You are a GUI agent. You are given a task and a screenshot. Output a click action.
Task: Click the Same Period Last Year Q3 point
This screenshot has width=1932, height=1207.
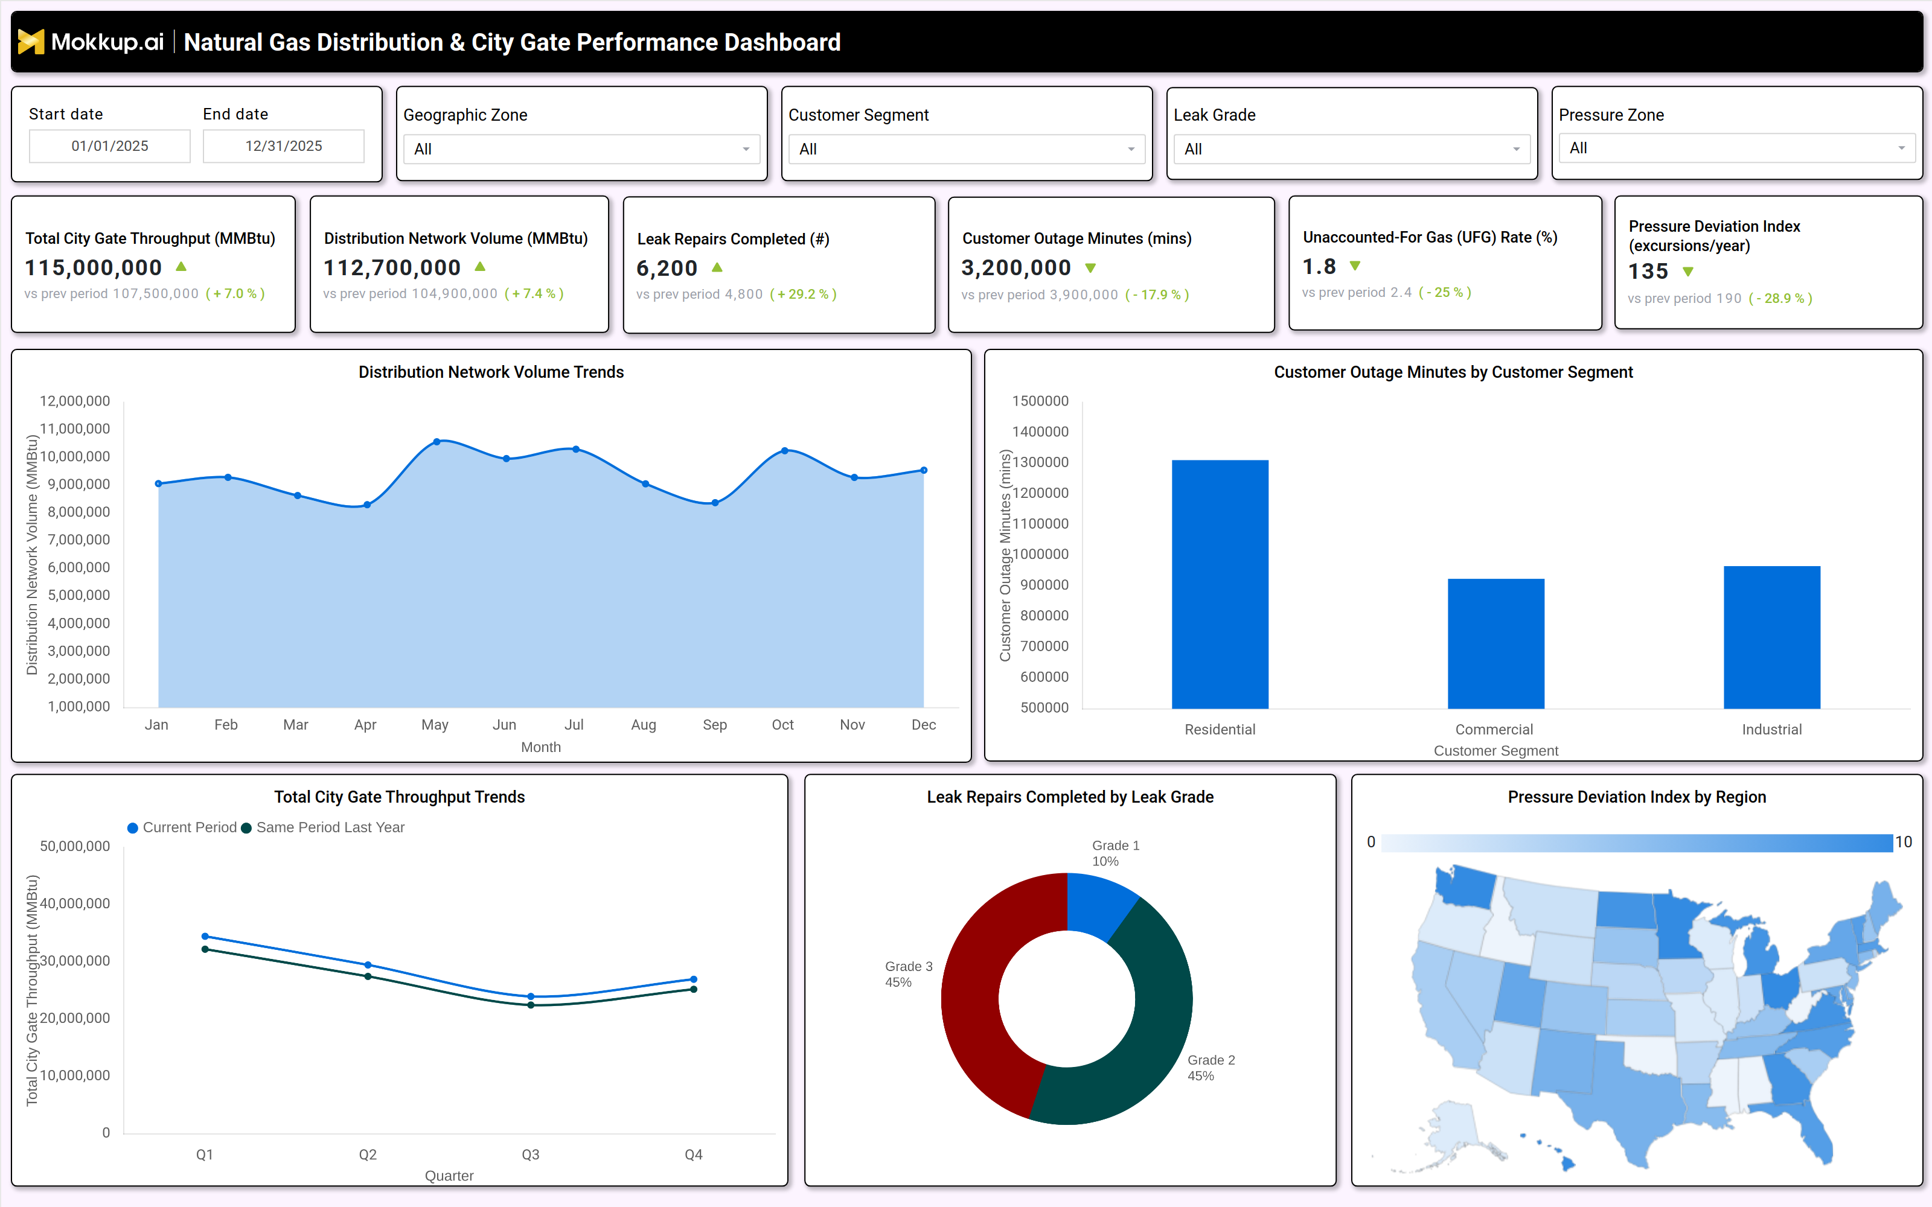coord(531,1005)
